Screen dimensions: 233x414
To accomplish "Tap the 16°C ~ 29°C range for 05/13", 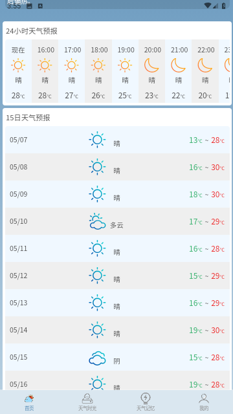I will tap(207, 303).
